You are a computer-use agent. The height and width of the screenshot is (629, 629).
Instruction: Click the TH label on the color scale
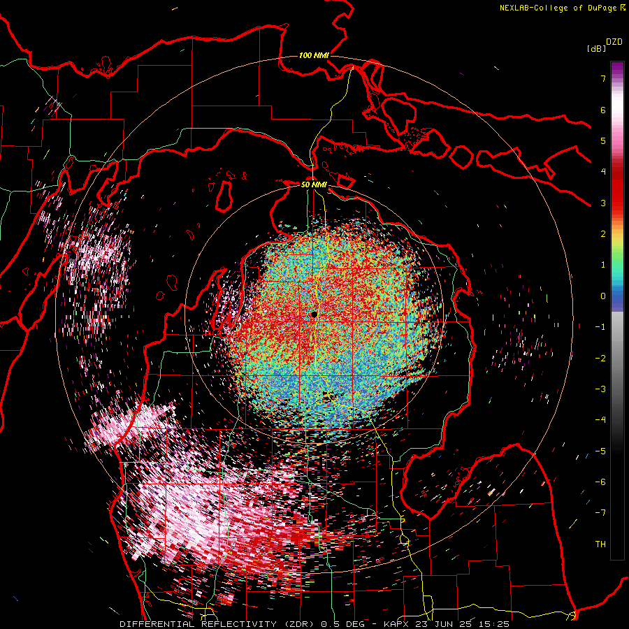pyautogui.click(x=600, y=544)
